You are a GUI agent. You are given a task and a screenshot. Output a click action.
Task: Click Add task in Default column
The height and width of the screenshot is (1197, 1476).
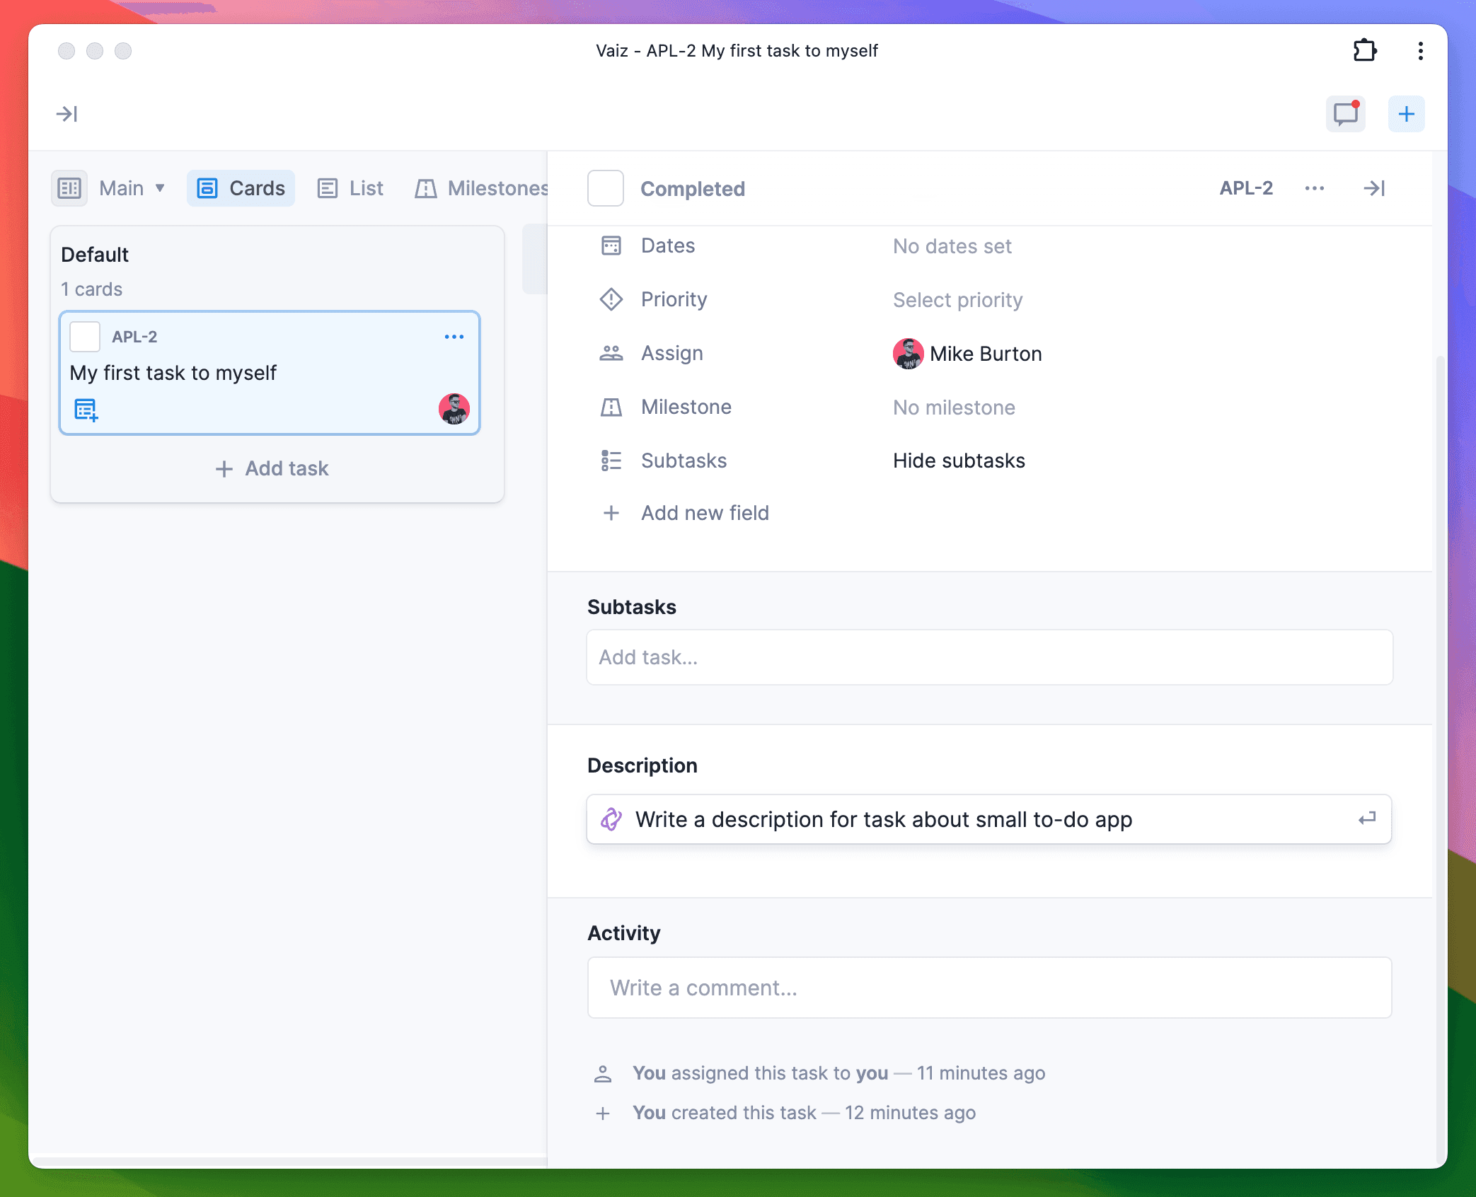tap(272, 468)
